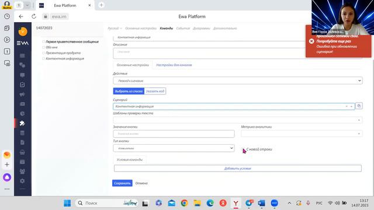
Task: Select the Условия команды tab
Action: 130,159
